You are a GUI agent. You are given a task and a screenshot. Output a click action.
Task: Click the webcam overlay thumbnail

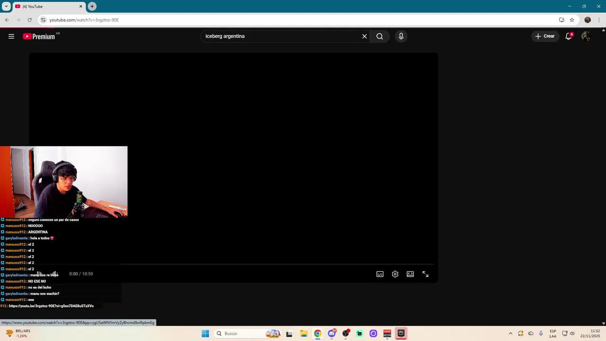(x=64, y=182)
